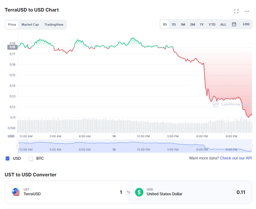Switch to the Market Cap tab

coord(30,25)
